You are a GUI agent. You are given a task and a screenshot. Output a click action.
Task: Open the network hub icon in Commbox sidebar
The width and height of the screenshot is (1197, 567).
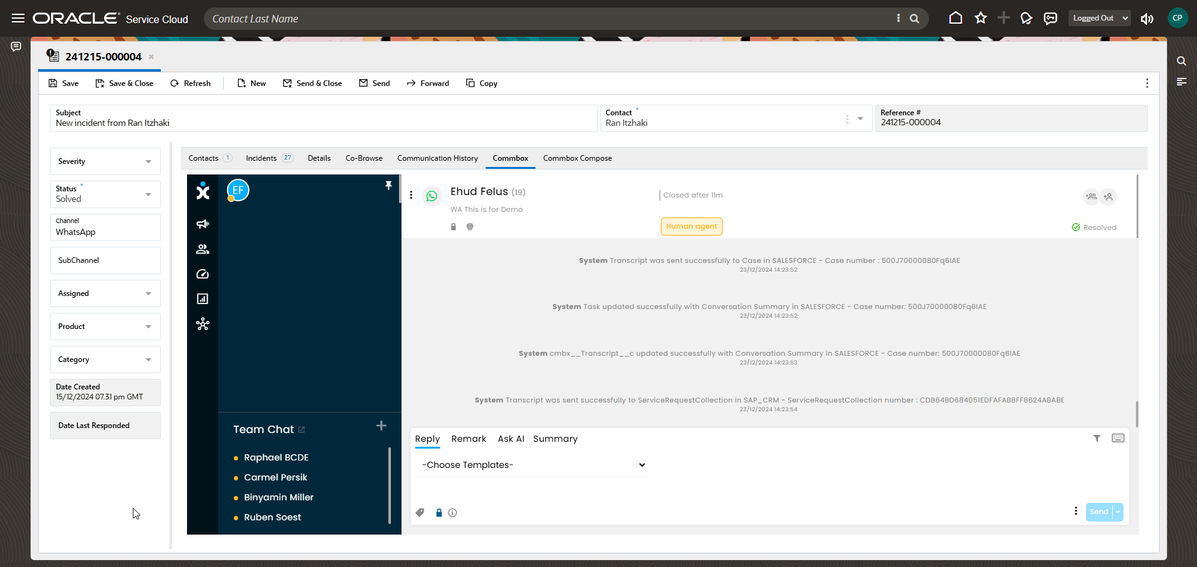click(203, 324)
